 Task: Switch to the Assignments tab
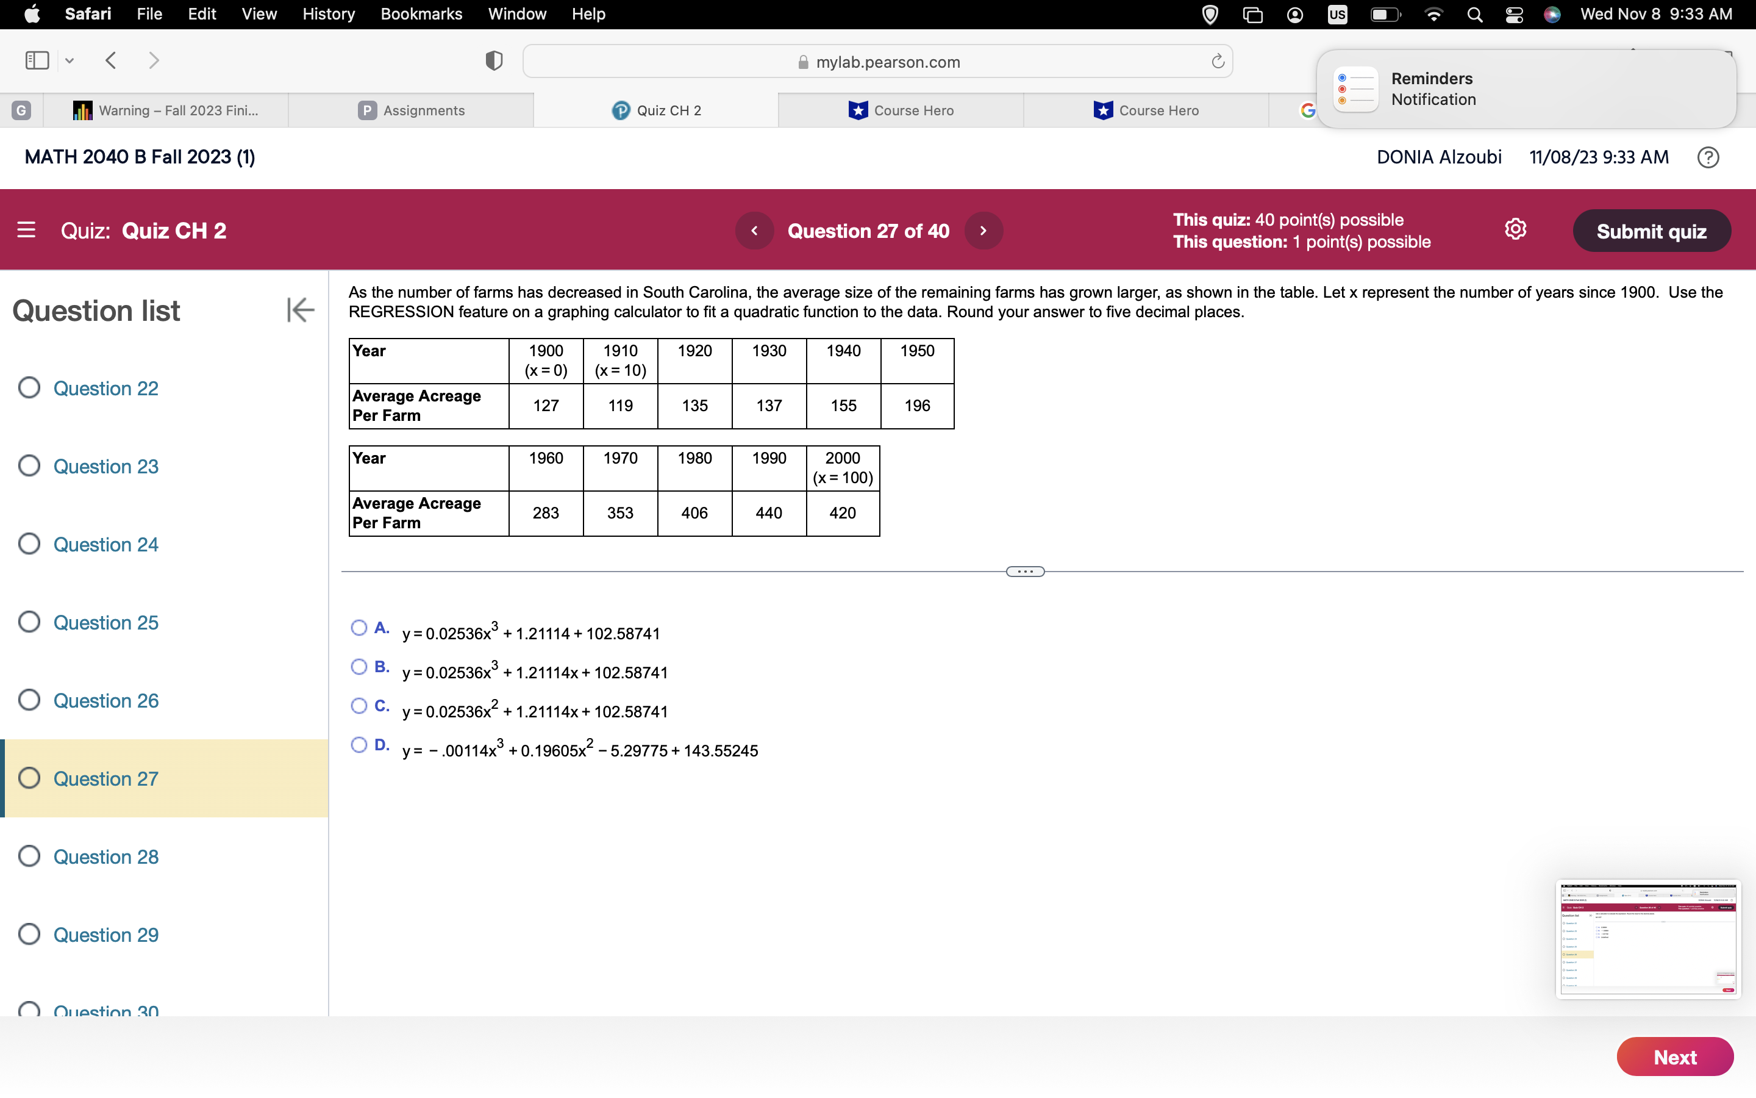[x=412, y=110]
